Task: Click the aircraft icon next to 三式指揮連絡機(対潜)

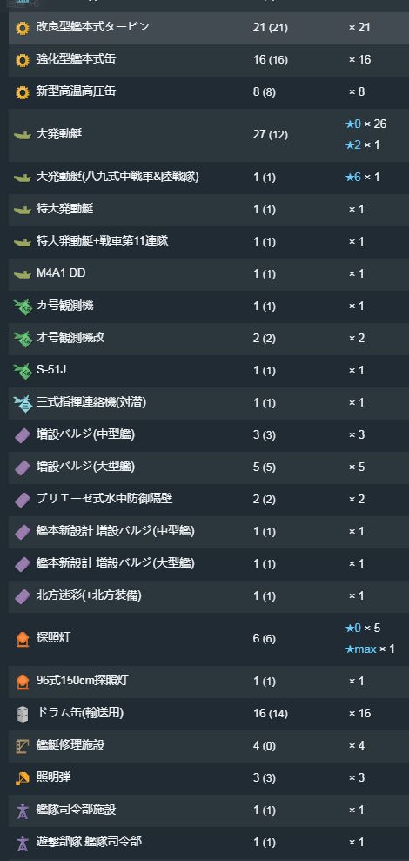Action: 22,403
